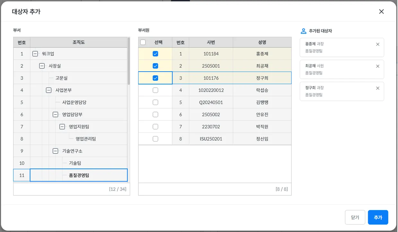Check the checkbox for 락섭승
The image size is (398, 232).
155,90
